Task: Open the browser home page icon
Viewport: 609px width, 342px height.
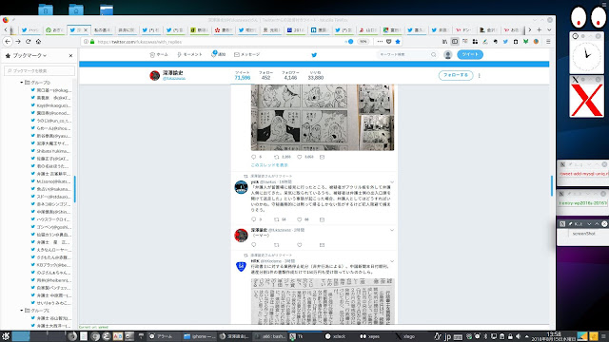Action: point(38,42)
